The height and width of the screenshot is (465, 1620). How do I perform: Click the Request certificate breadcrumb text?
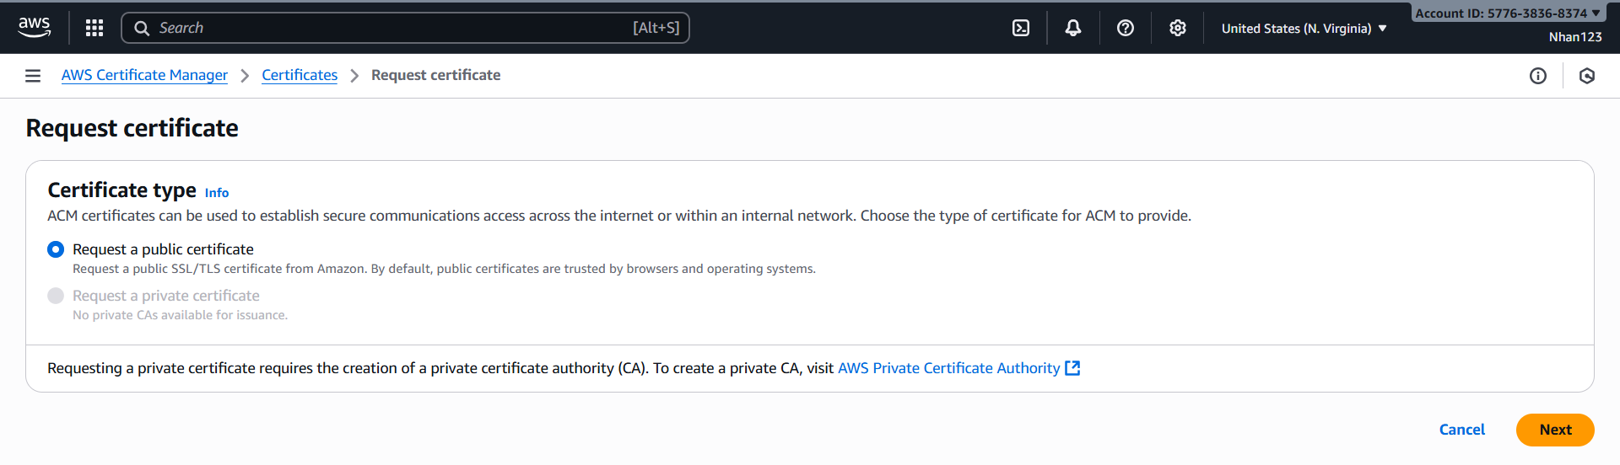(436, 75)
